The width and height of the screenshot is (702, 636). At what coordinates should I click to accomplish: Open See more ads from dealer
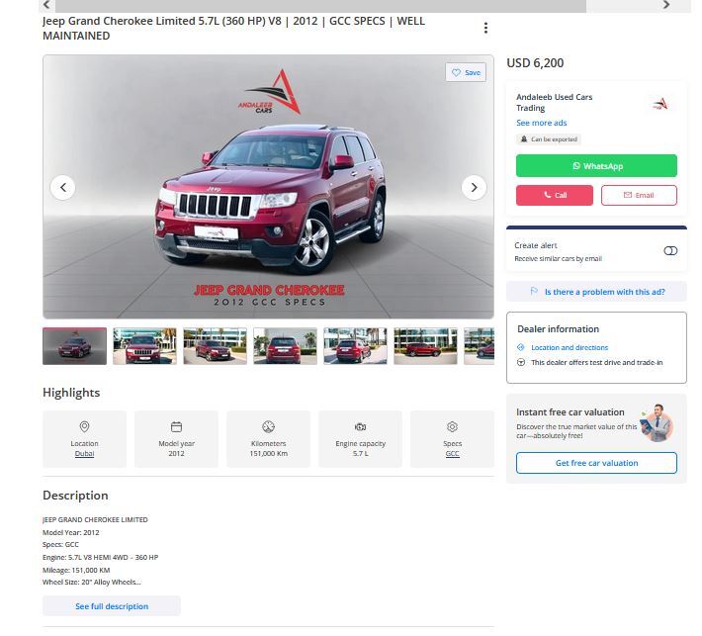click(x=541, y=123)
